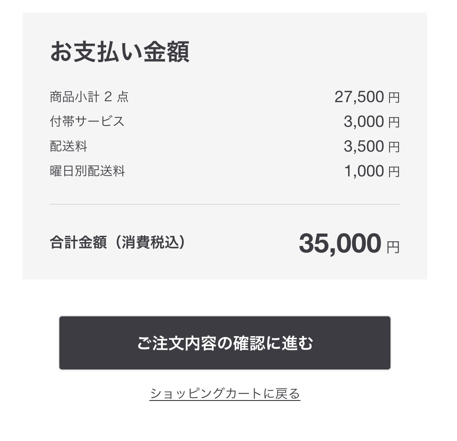
Task: Click the 付帯サービス row label
Action: click(x=87, y=121)
